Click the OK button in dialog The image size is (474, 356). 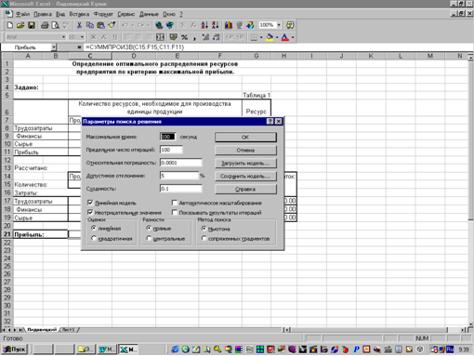pos(245,138)
